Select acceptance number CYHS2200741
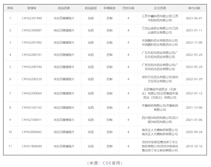The height and width of the screenshot is (167, 211). coord(32,55)
